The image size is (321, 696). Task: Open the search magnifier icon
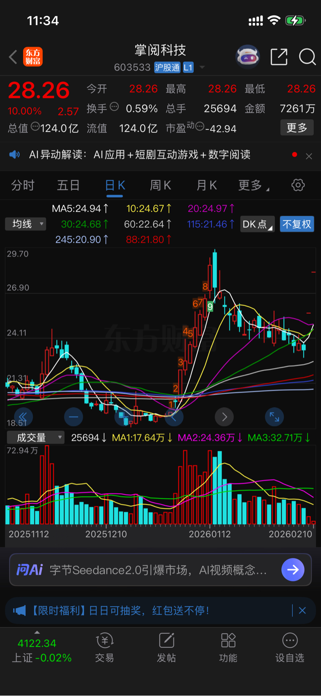coord(307,57)
